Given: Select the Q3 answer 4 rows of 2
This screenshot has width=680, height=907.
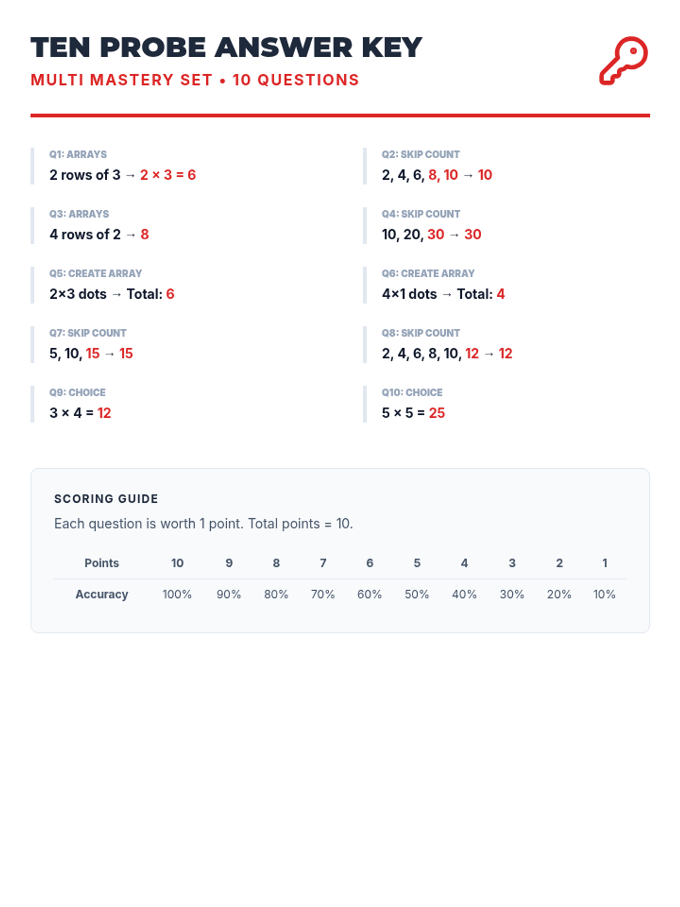Looking at the screenshot, I should pyautogui.click(x=99, y=235).
